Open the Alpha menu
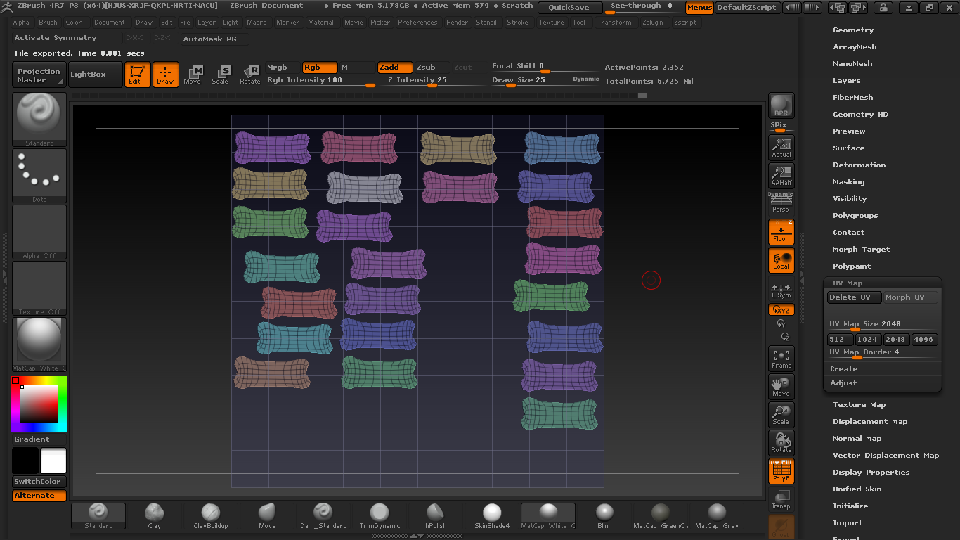Image resolution: width=960 pixels, height=540 pixels. click(x=22, y=22)
